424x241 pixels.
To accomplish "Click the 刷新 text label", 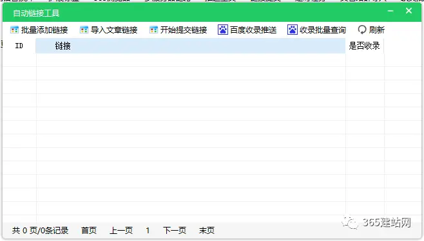I will [x=377, y=30].
